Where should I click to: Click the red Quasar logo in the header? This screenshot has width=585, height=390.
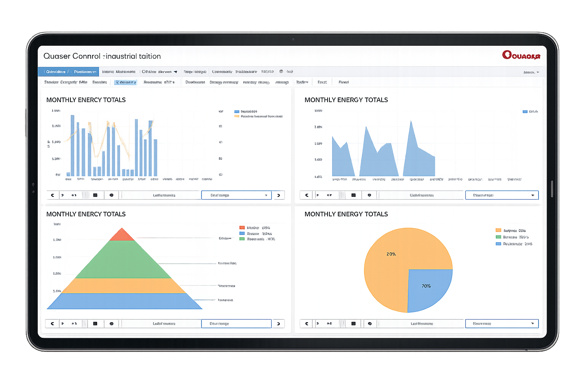(x=521, y=55)
